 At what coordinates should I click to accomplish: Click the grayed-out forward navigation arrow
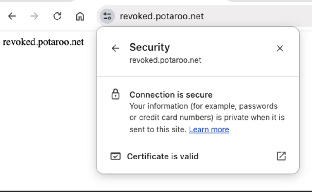34,16
